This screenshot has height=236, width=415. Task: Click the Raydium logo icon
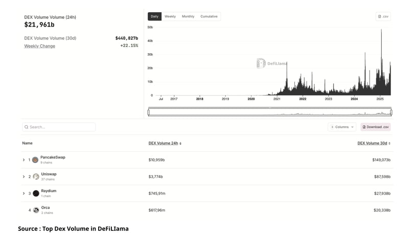pos(36,194)
